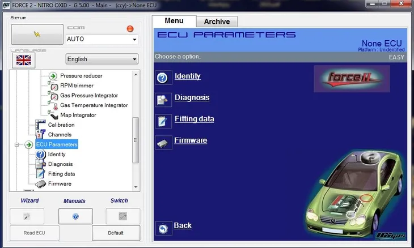
Task: Switch to the Archive tab
Action: tap(217, 22)
